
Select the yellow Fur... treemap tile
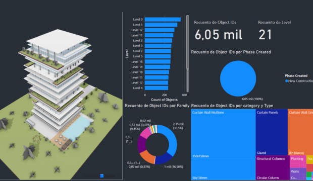click(x=309, y=160)
